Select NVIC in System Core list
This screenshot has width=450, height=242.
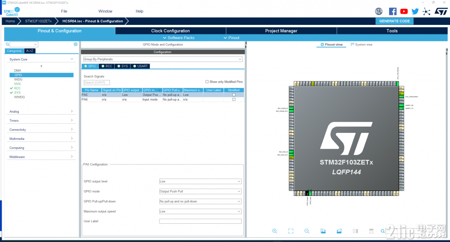click(18, 84)
